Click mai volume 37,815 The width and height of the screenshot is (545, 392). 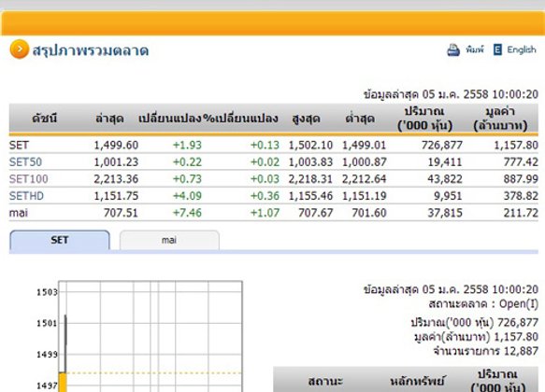(x=445, y=213)
